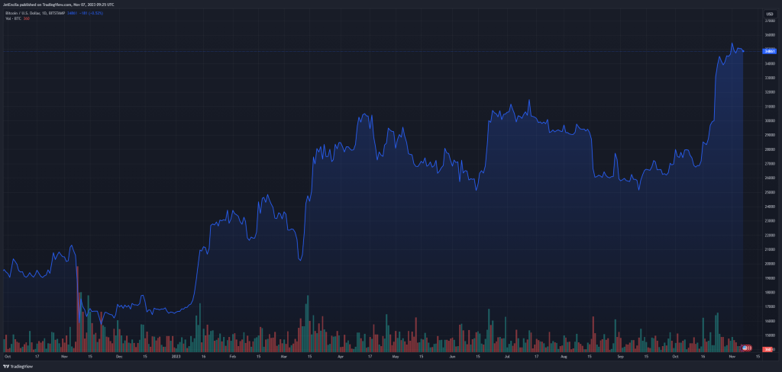This screenshot has height=372, width=782.
Task: Click the Dec label on the time axis
Action: [118, 356]
